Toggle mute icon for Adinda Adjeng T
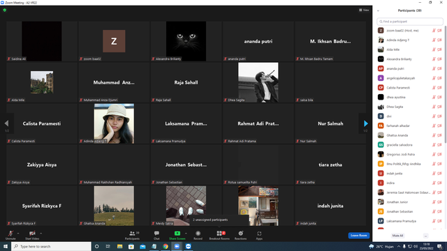Image resolution: width=447 pixels, height=251 pixels. (434, 40)
